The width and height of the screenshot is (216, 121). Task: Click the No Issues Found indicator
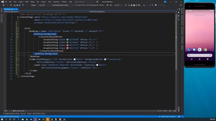[19, 111]
